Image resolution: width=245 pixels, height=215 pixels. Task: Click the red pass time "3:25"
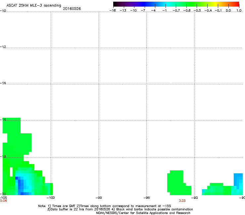point(182,201)
